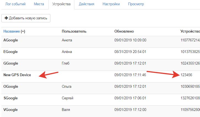Image resolution: width=200 pixels, height=117 pixels.
Task: Click the Пользователь column header
Action: coord(74,31)
